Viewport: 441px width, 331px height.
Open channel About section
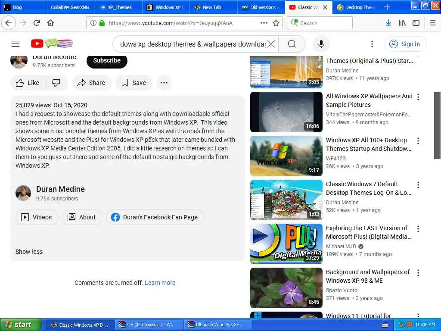(x=81, y=217)
